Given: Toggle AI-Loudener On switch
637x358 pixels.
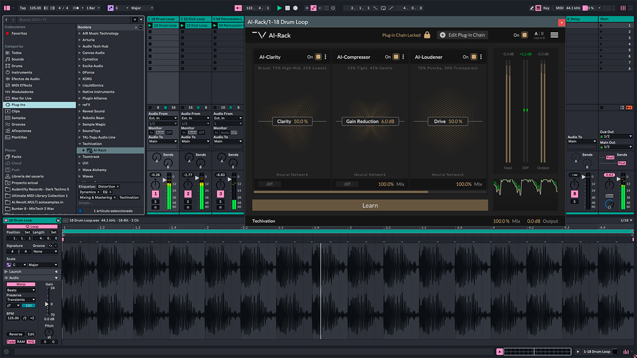Looking at the screenshot, I should coord(474,57).
